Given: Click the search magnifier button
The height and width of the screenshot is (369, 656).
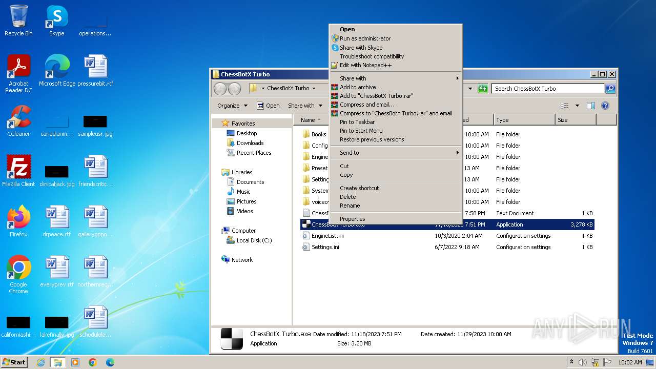Looking at the screenshot, I should click(610, 88).
